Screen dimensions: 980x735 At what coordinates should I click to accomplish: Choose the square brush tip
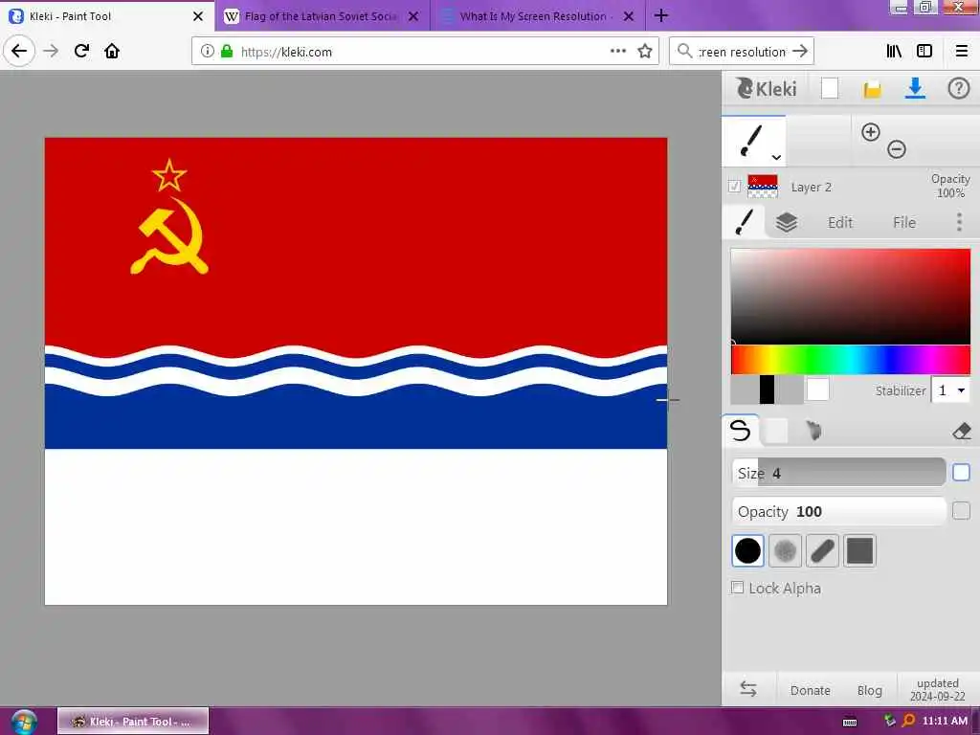click(859, 550)
